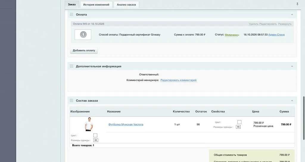
Task: Click the Розничная цена price type text
Action: coord(263,126)
